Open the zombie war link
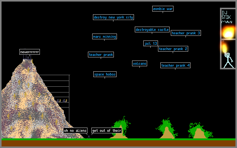This screenshot has height=148, width=237. 163,9
